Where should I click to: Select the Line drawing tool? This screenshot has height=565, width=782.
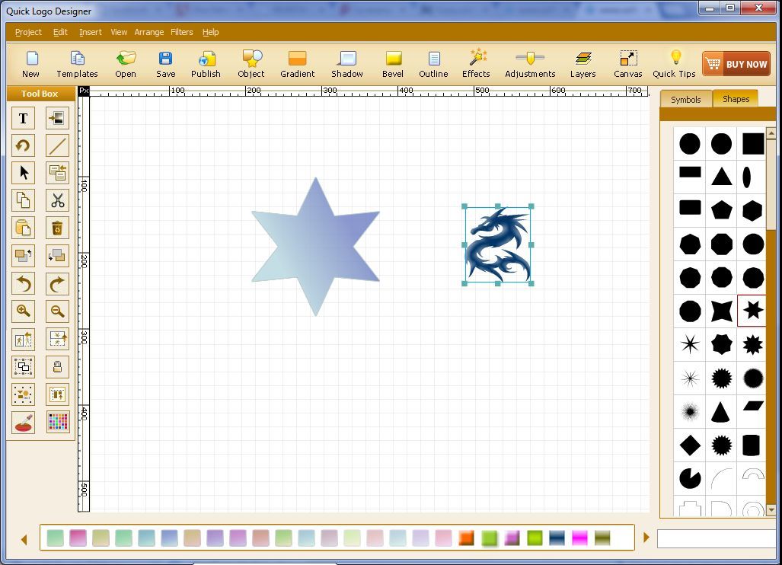[x=57, y=145]
